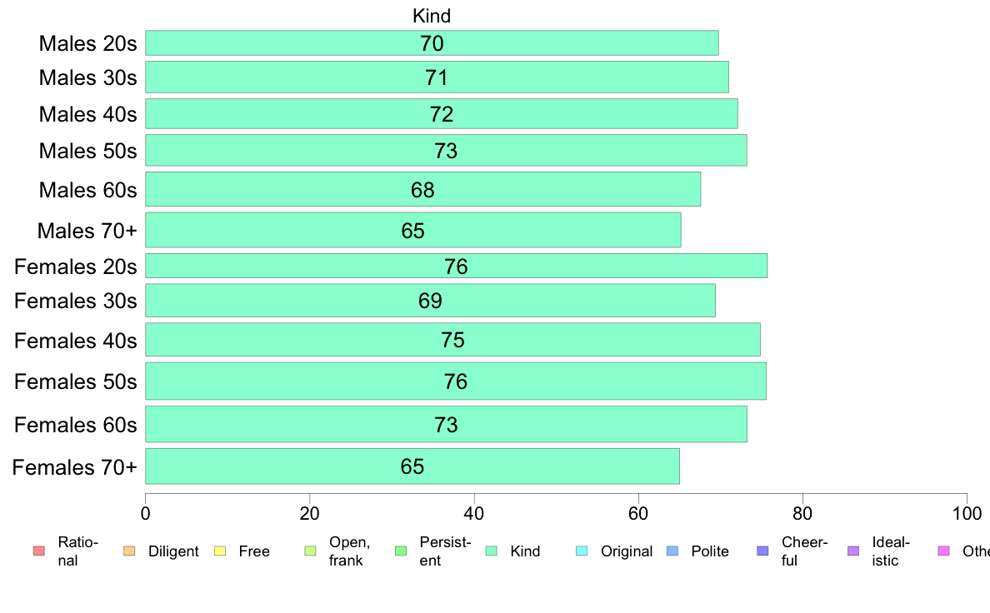This screenshot has height=613, width=990.
Task: Select the Females 20s bar labeled 76
Action: (x=456, y=266)
